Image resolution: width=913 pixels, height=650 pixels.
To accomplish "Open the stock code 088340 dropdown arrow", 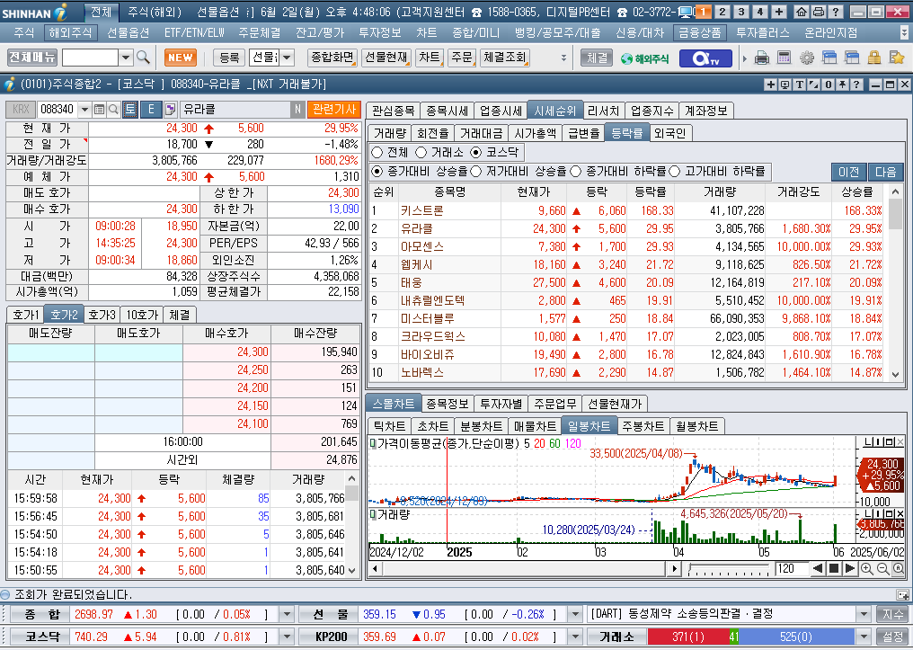I will click(x=85, y=110).
